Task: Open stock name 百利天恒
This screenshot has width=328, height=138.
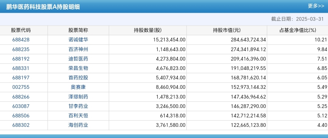Action: tap(78, 116)
